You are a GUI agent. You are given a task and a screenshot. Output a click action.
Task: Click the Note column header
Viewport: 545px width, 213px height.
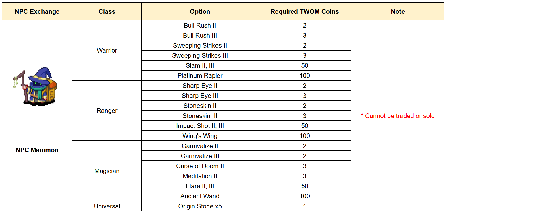pos(398,11)
